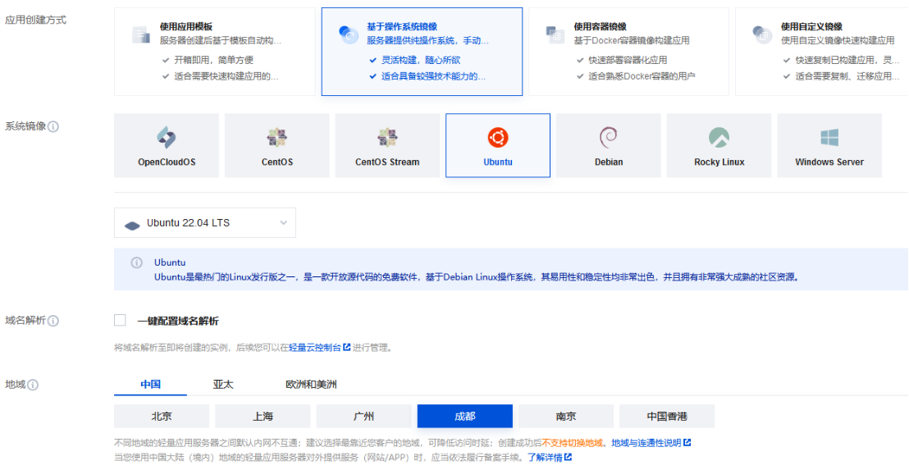
Task: Select 成都 region
Action: click(x=465, y=416)
